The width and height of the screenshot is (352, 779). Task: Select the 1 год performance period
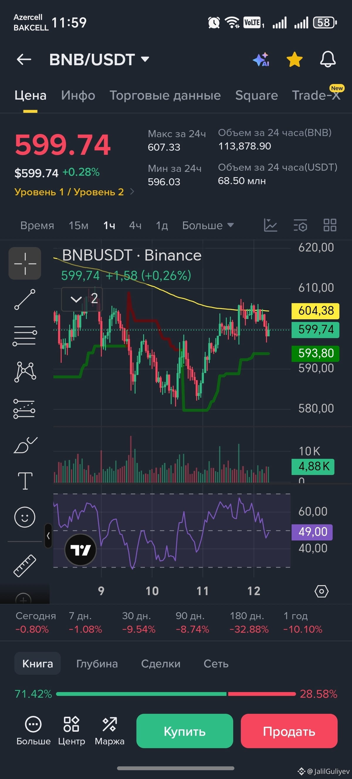(303, 622)
